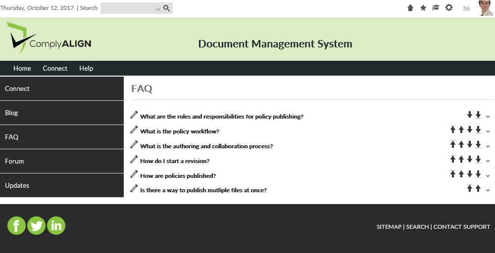Edit 'roles and responsibilities' question pencil icon
The width and height of the screenshot is (495, 253).
[134, 115]
